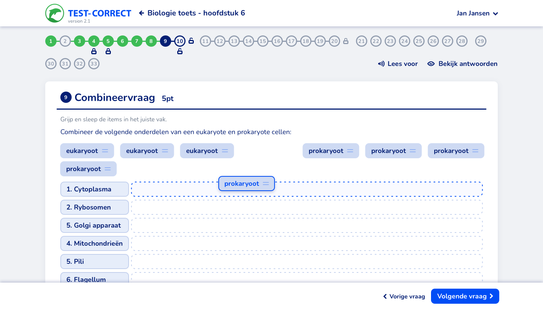Click Volgende vraag button

click(465, 296)
